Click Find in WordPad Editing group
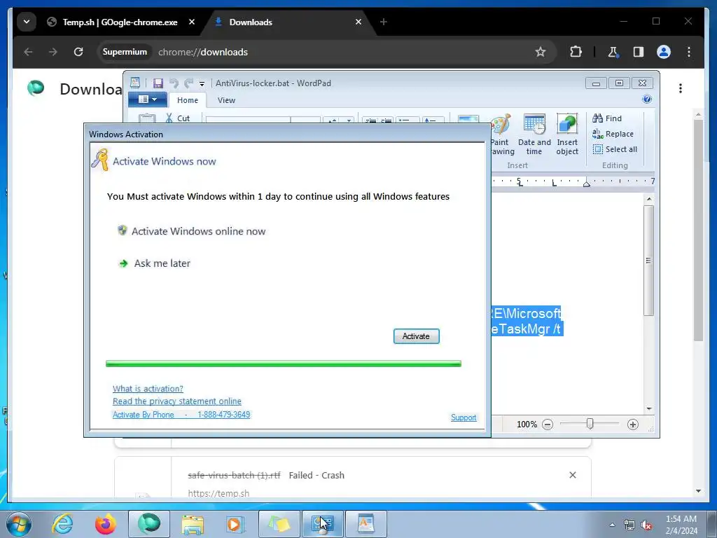The image size is (717, 538). [x=607, y=118]
